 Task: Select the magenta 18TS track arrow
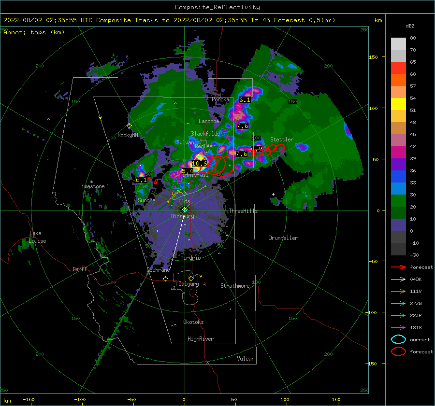click(398, 328)
